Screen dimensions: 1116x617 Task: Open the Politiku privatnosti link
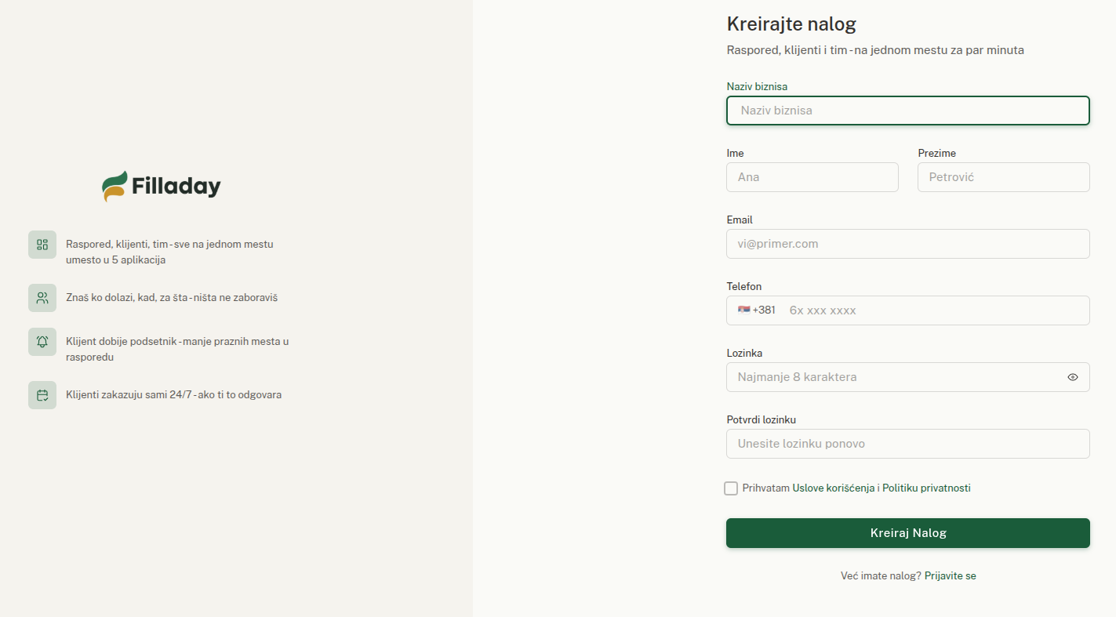(926, 488)
